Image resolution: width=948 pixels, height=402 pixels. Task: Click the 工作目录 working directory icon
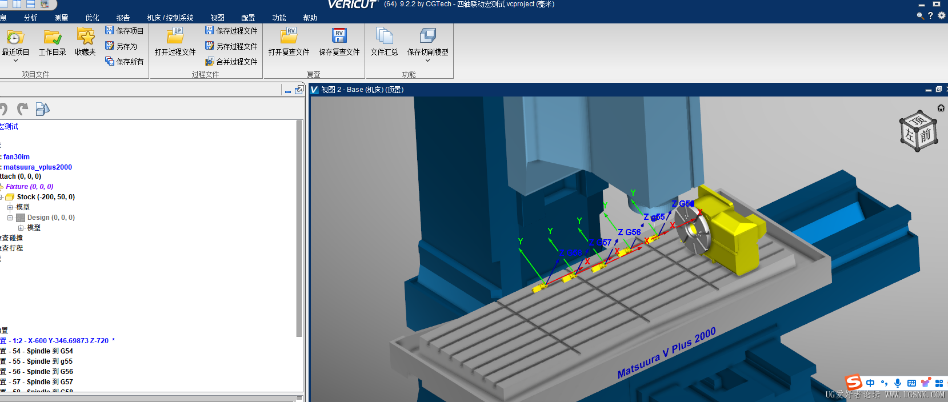tap(53, 38)
